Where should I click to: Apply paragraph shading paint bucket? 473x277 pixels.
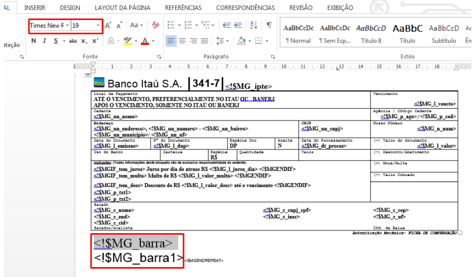click(x=241, y=41)
